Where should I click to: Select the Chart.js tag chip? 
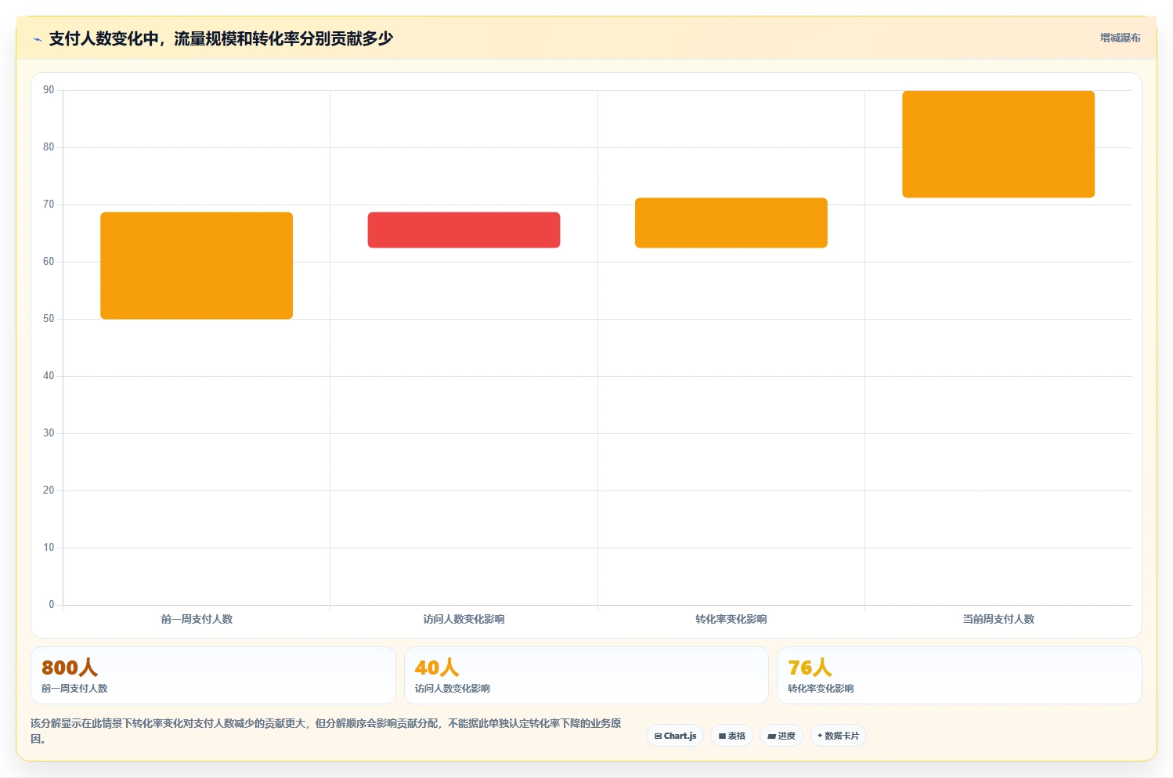[x=675, y=736]
